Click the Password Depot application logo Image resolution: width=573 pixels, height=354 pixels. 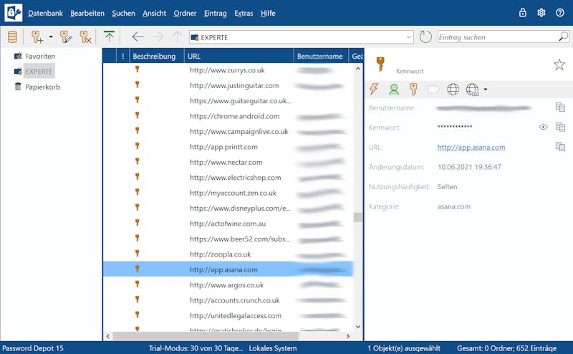coord(13,13)
